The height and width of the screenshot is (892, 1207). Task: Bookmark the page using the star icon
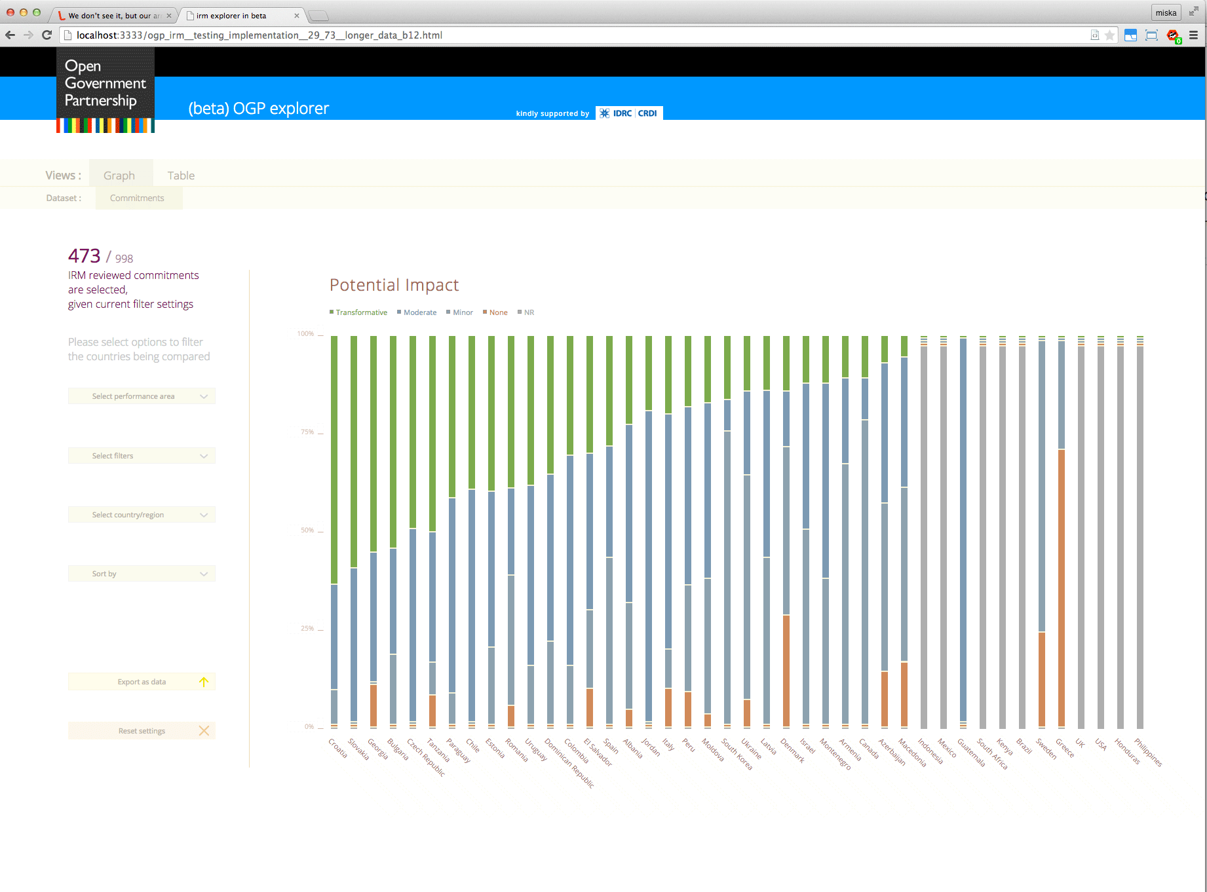click(x=1109, y=35)
